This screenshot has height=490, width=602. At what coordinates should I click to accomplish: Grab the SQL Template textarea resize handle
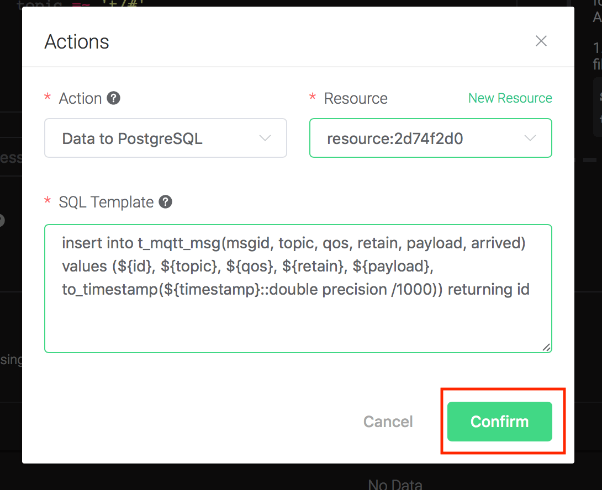click(546, 347)
